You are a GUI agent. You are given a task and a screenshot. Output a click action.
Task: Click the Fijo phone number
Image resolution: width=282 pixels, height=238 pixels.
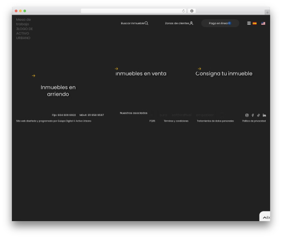[64, 115]
